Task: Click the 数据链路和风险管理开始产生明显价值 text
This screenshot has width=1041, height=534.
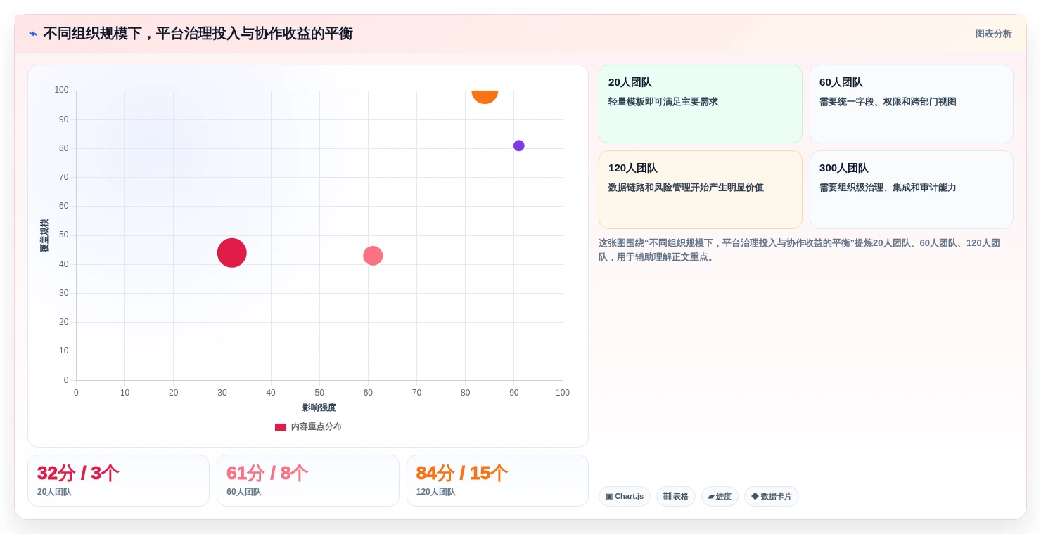Action: (x=686, y=188)
